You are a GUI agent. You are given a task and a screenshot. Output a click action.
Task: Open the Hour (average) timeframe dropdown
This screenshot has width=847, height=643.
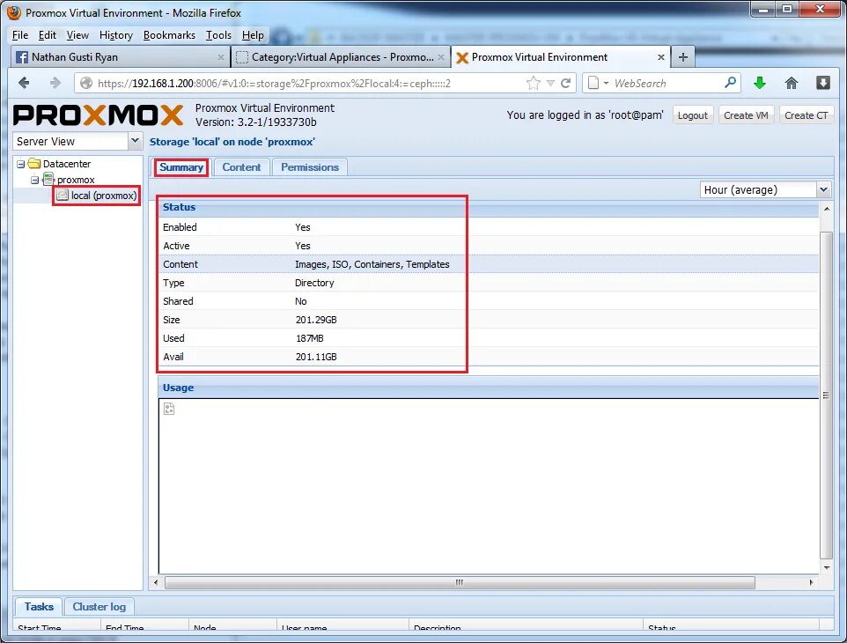coord(823,189)
